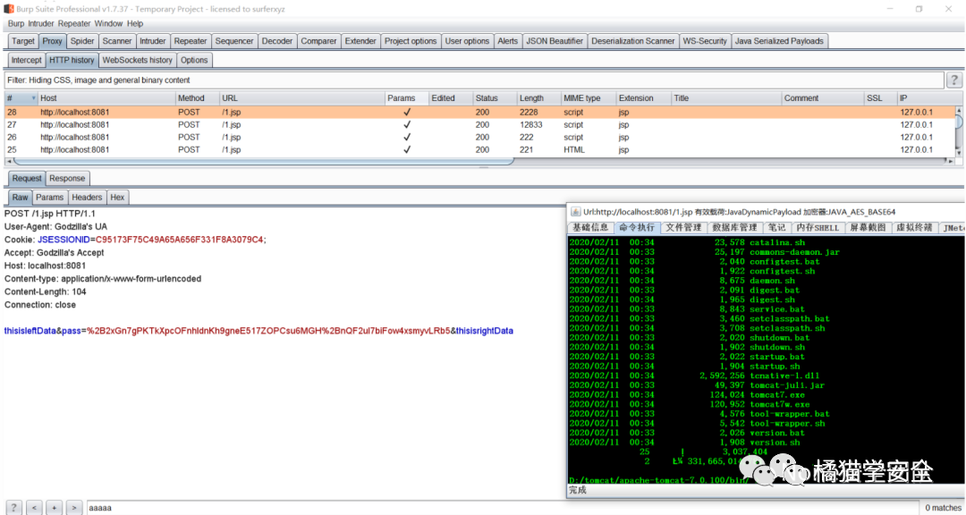
Task: Switch to the Scanner tab
Action: coord(116,40)
